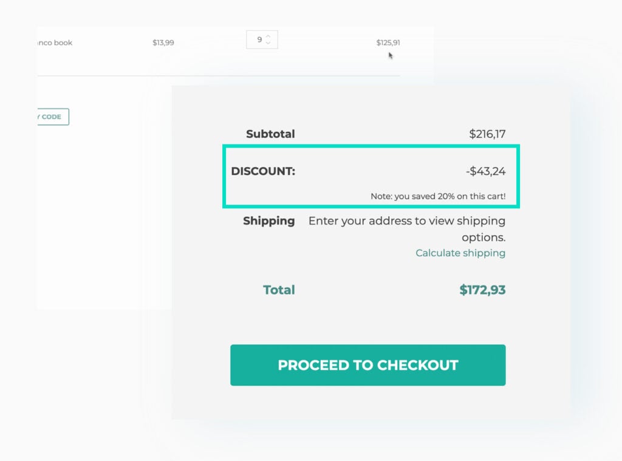Click the $125,91 line item total

[x=388, y=43]
